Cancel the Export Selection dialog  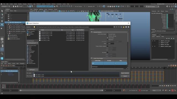[x=125, y=76]
